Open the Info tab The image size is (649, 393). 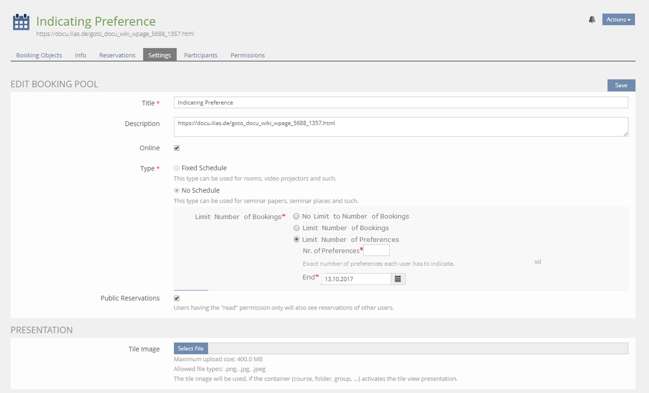pyautogui.click(x=81, y=55)
